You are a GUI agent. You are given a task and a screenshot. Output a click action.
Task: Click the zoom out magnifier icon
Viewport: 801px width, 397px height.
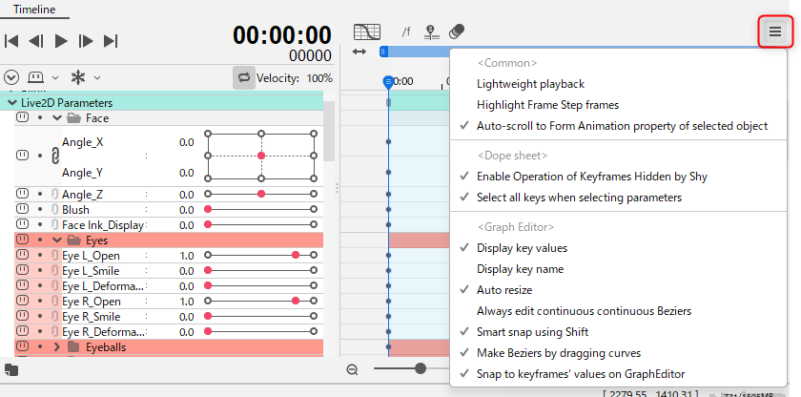coord(353,369)
